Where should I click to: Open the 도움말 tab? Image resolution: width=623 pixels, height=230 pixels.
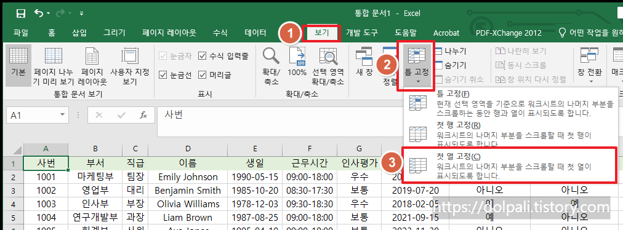click(x=406, y=33)
